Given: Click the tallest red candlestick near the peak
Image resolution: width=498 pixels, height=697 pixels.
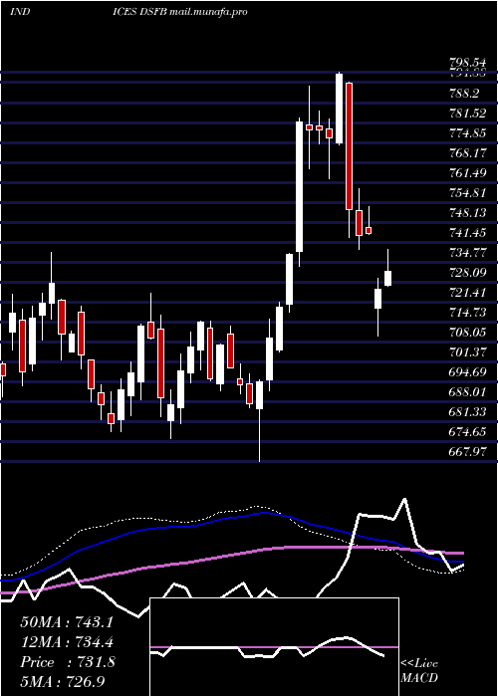Looking at the screenshot, I should pyautogui.click(x=349, y=145).
